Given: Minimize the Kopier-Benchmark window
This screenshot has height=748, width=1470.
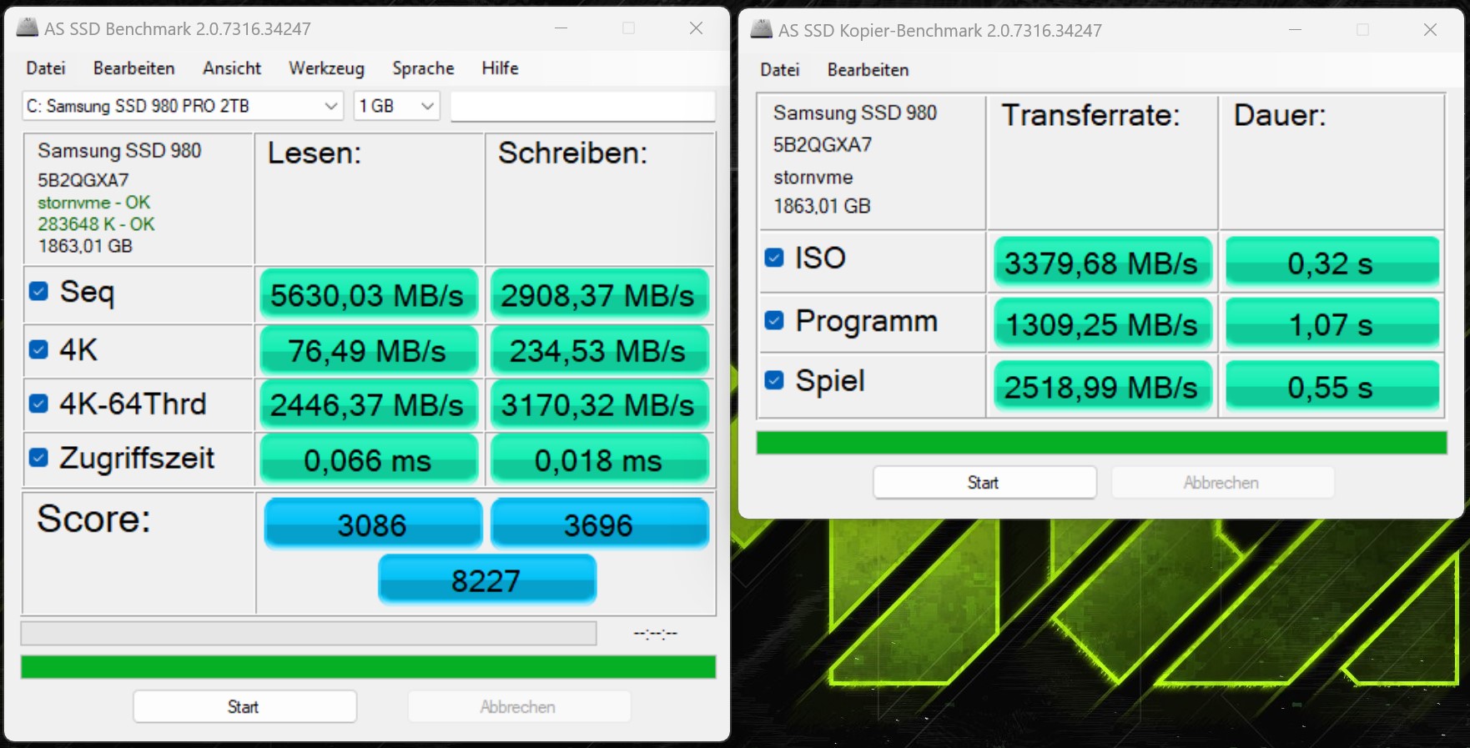Looking at the screenshot, I should [1295, 30].
